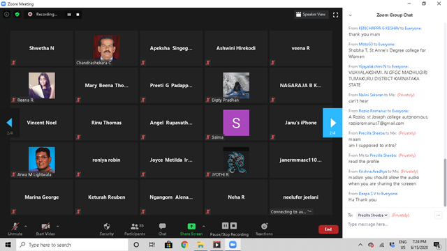Open the meeting information icon
Image resolution: width=447 pixels, height=251 pixels.
click(x=6, y=14)
